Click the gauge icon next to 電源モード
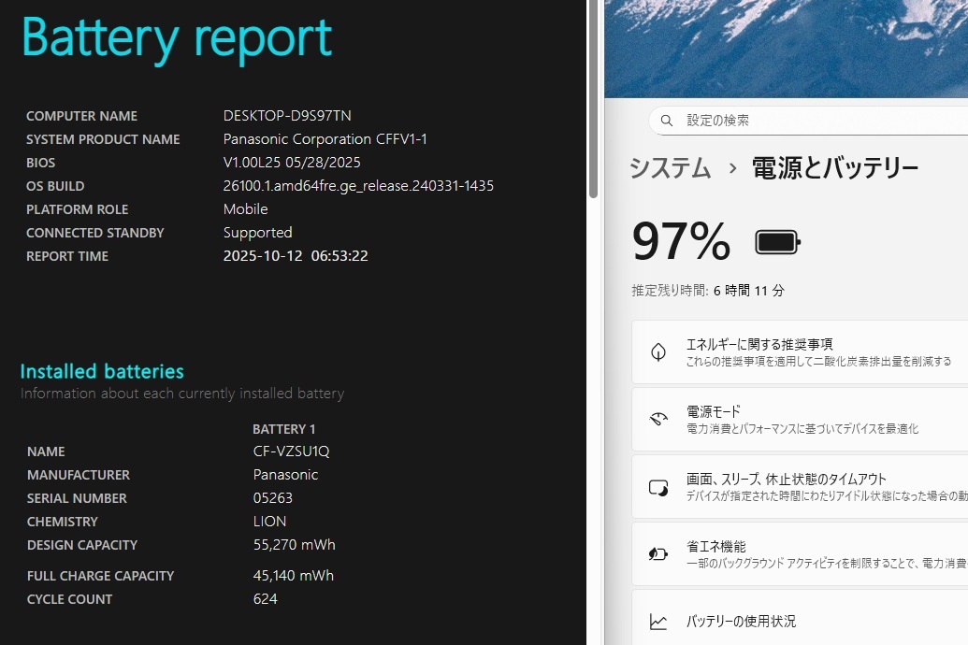968x645 pixels. 658,419
